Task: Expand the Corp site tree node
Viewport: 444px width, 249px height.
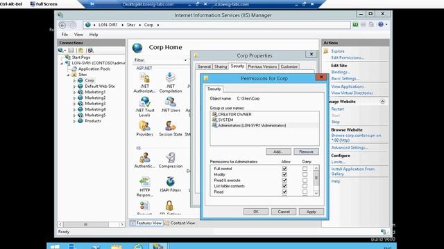Action: (x=74, y=81)
